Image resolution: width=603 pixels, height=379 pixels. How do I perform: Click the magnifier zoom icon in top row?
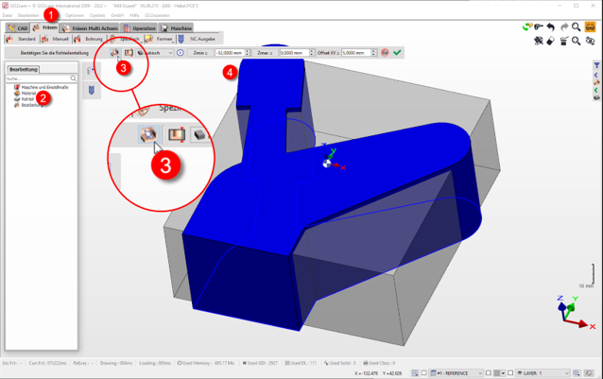click(577, 27)
